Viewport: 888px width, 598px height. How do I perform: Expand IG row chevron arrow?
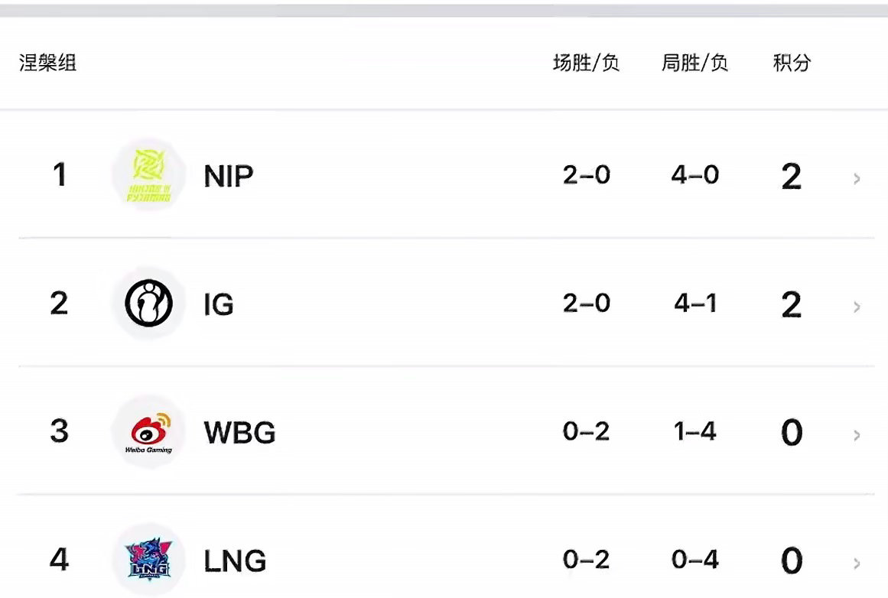tap(857, 307)
